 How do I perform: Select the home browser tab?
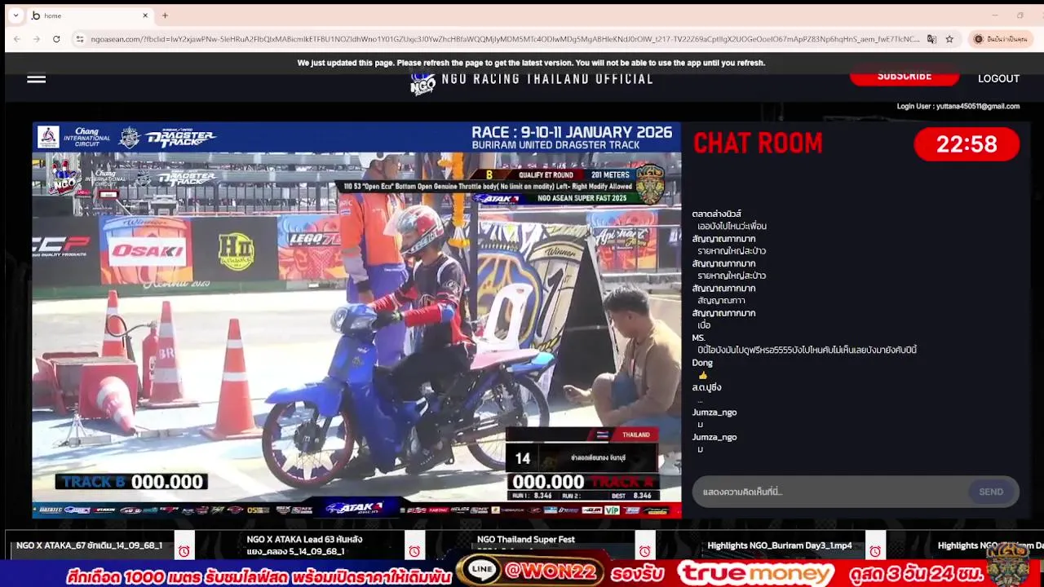[x=90, y=15]
